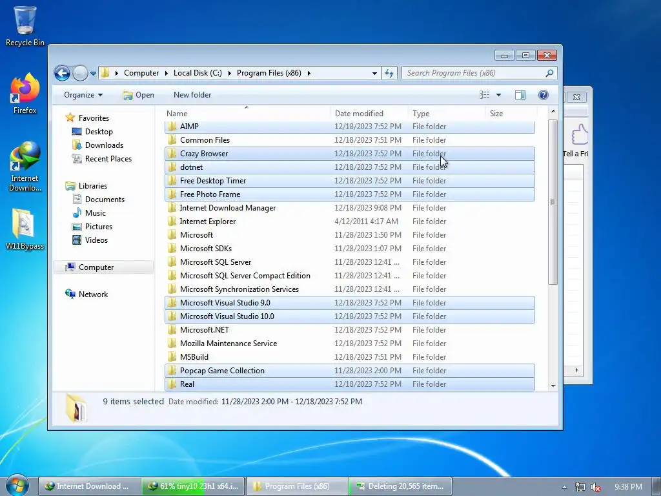Select the Crazy Browser folder
661x496 pixels.
click(x=349, y=154)
